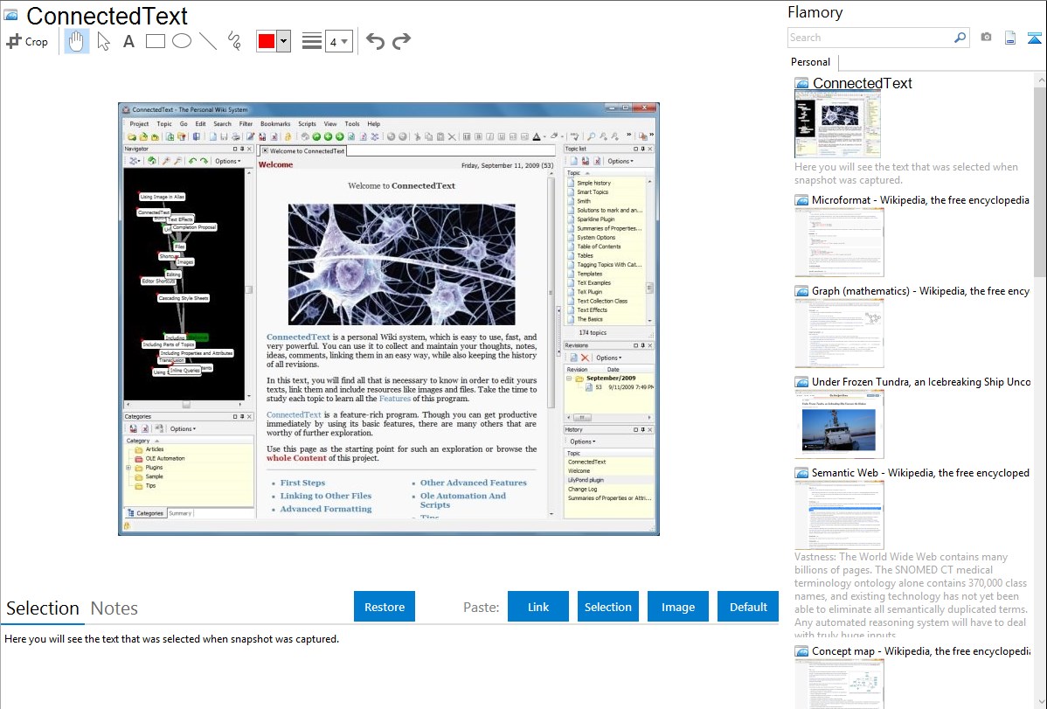Choose the arrow pointer tool

tap(103, 41)
